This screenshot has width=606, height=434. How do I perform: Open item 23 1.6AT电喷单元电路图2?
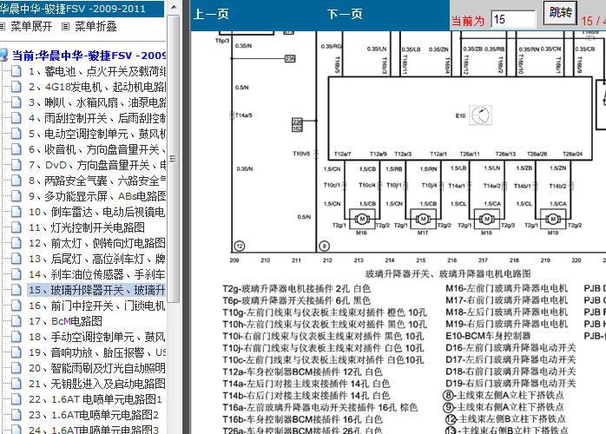[94, 415]
